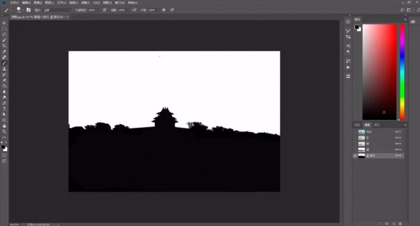
Task: Show the Red channel visibility box
Action: (x=355, y=138)
